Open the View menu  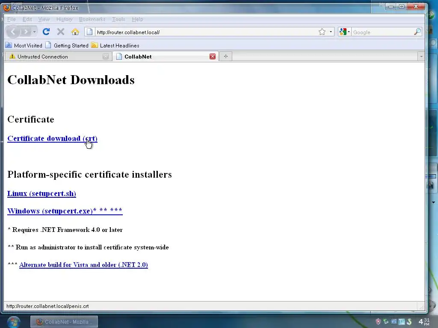pos(44,19)
